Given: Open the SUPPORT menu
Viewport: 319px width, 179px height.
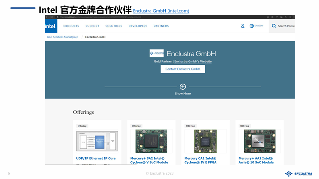Looking at the screenshot, I should (93, 26).
